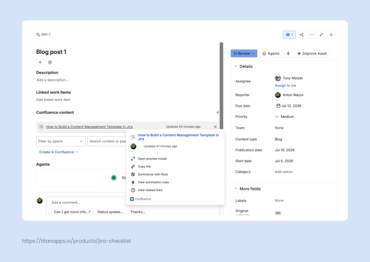The width and height of the screenshot is (370, 262).
Task: Click the Confluence page type icon in list row
Action: (41, 127)
